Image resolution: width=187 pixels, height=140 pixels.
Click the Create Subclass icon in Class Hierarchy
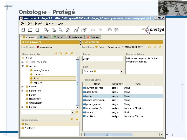coord(61,53)
